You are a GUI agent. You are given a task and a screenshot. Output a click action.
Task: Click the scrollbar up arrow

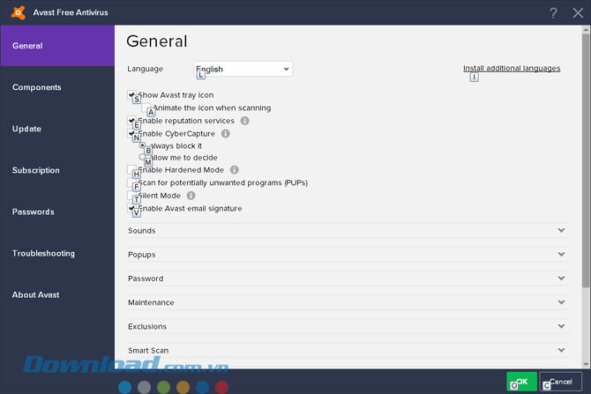tap(586, 29)
